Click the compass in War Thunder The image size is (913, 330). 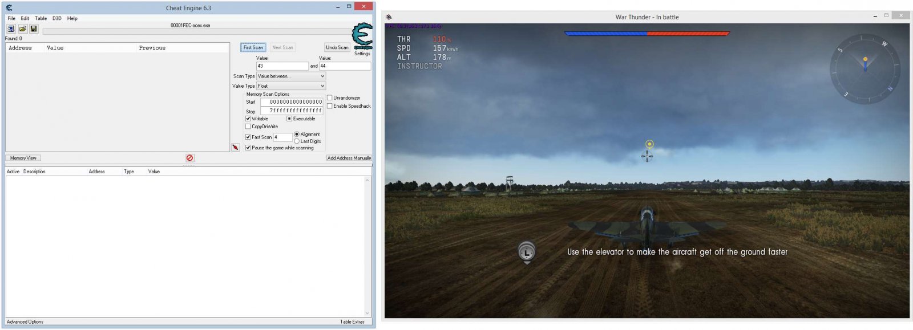pyautogui.click(x=865, y=69)
